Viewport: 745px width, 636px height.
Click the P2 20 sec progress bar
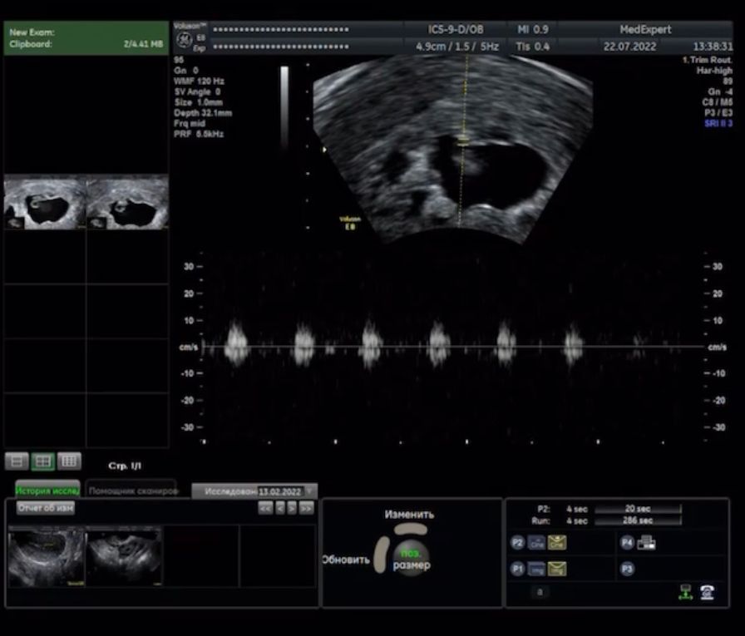(x=638, y=509)
